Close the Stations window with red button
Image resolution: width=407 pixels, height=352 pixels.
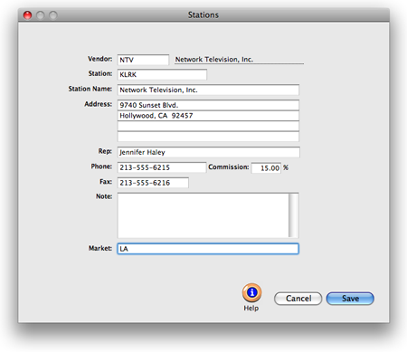click(x=27, y=15)
